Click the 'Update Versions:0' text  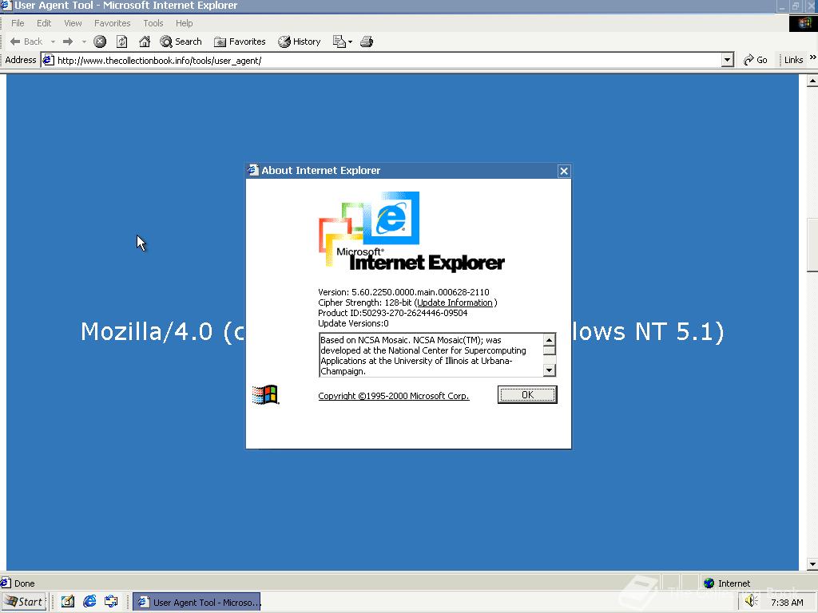353,324
